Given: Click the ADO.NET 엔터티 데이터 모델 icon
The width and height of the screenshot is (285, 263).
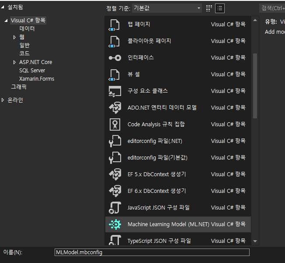Looking at the screenshot, I should 115,108.
